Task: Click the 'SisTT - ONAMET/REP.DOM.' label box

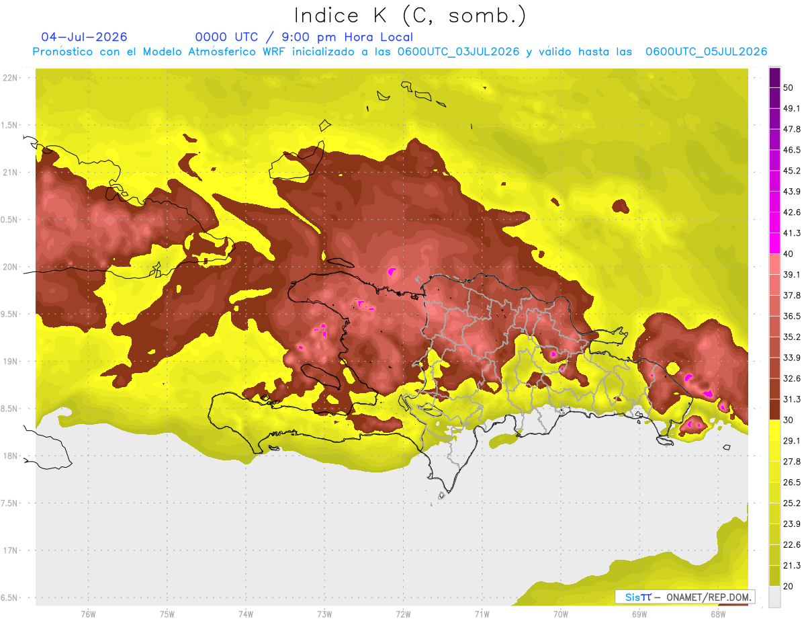Action: [684, 597]
